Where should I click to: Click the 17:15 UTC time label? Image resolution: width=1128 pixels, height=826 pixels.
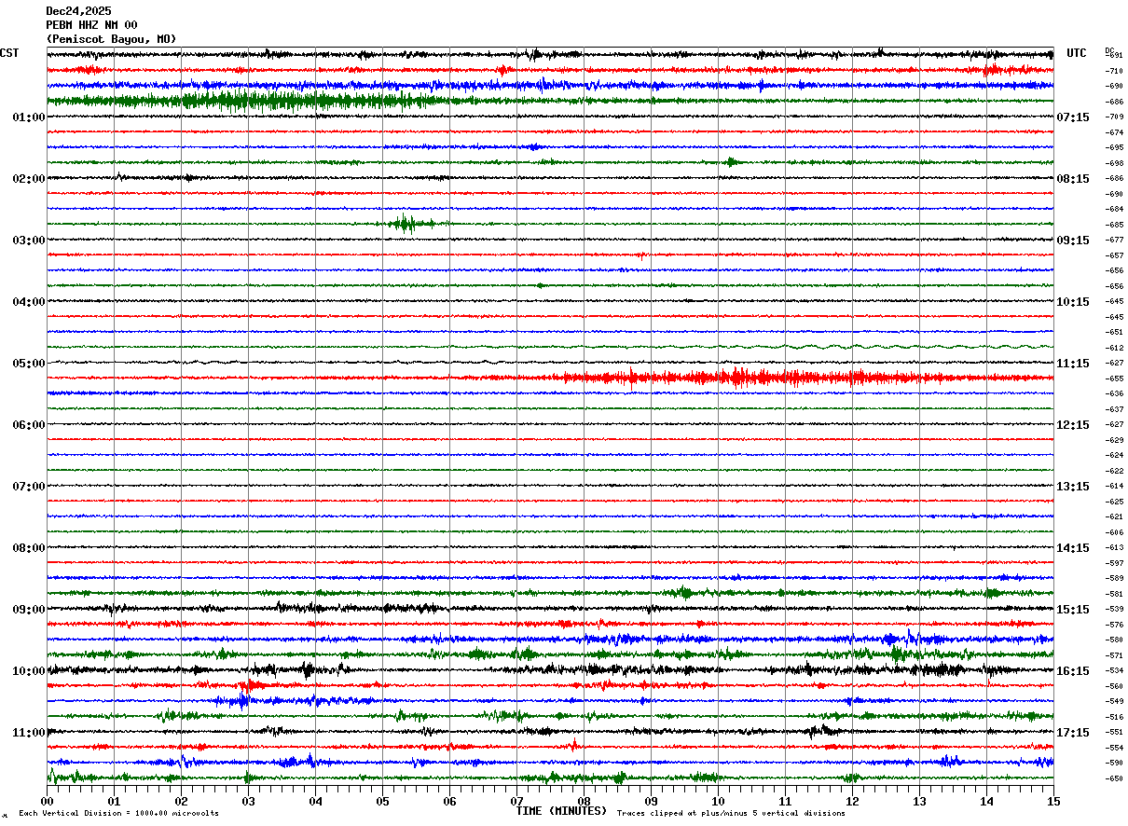click(x=1073, y=733)
